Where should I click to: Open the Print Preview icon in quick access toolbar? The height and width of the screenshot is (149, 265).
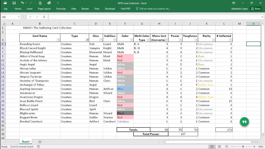click(x=40, y=3)
